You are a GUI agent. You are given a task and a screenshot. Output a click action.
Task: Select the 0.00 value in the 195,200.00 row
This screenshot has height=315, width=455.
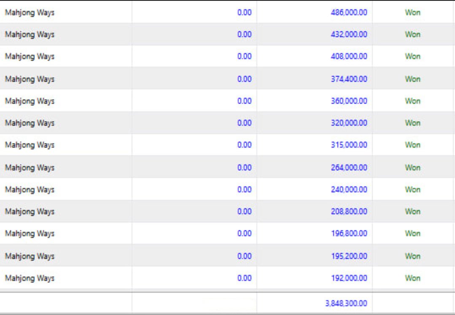click(x=244, y=256)
